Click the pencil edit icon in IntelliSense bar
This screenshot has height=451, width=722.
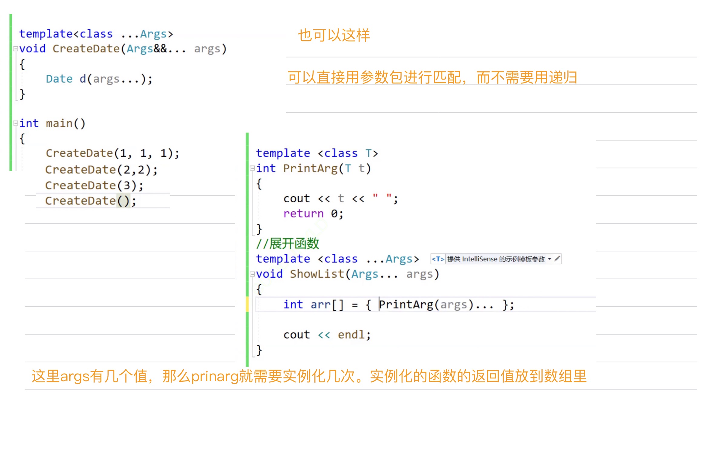557,259
